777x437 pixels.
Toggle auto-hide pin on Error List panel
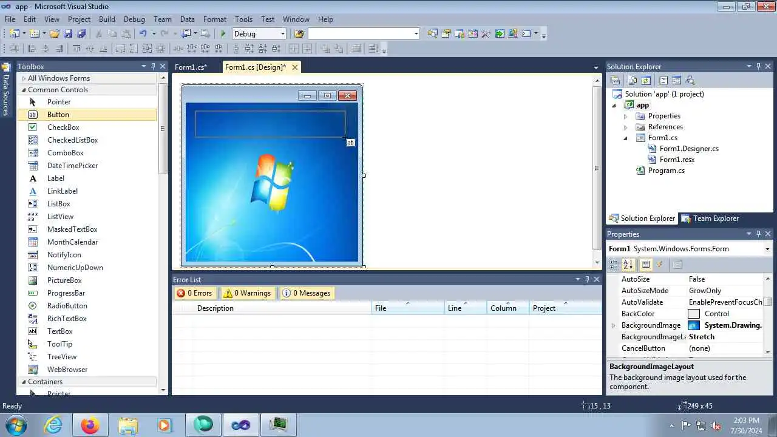(587, 279)
